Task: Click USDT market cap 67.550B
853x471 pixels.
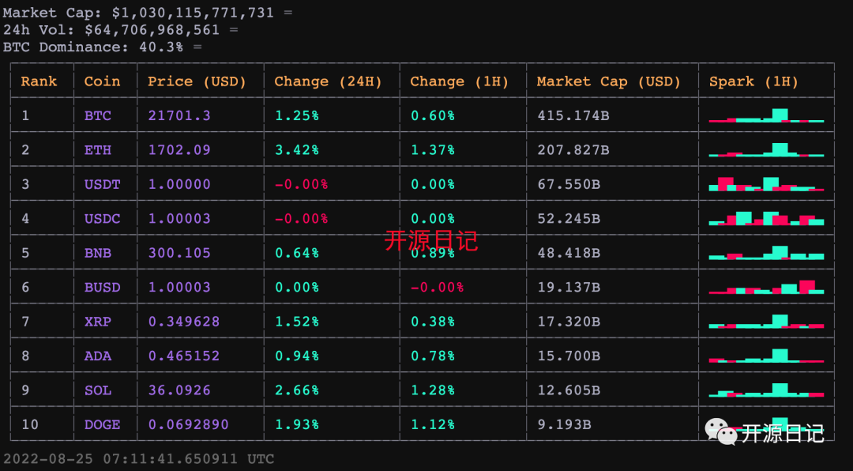Action: point(569,185)
